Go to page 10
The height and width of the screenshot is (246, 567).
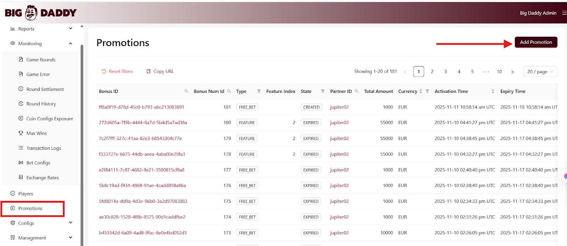[x=499, y=72]
